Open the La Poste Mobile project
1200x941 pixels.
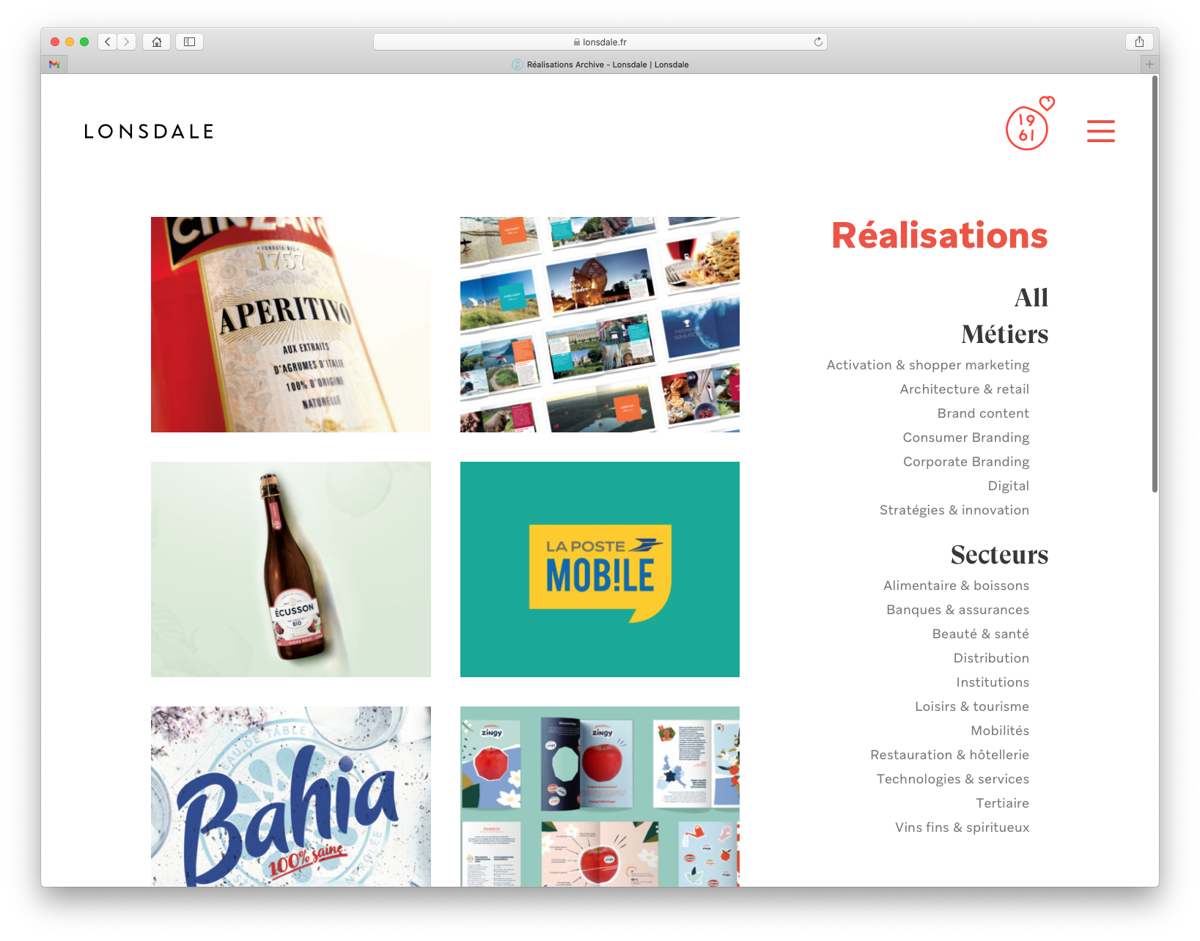pos(600,569)
